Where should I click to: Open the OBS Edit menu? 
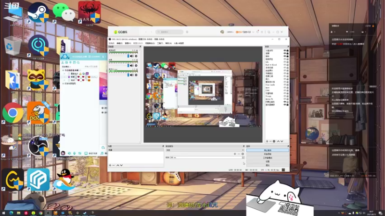pos(119,43)
